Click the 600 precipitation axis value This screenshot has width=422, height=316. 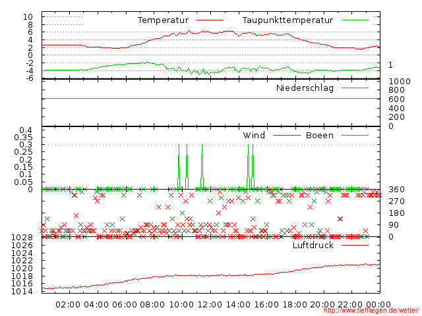tap(396, 99)
